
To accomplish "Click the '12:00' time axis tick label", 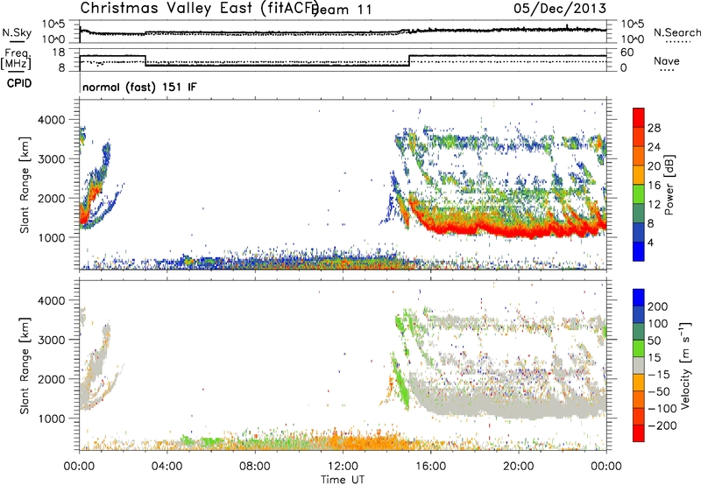I will tap(343, 467).
